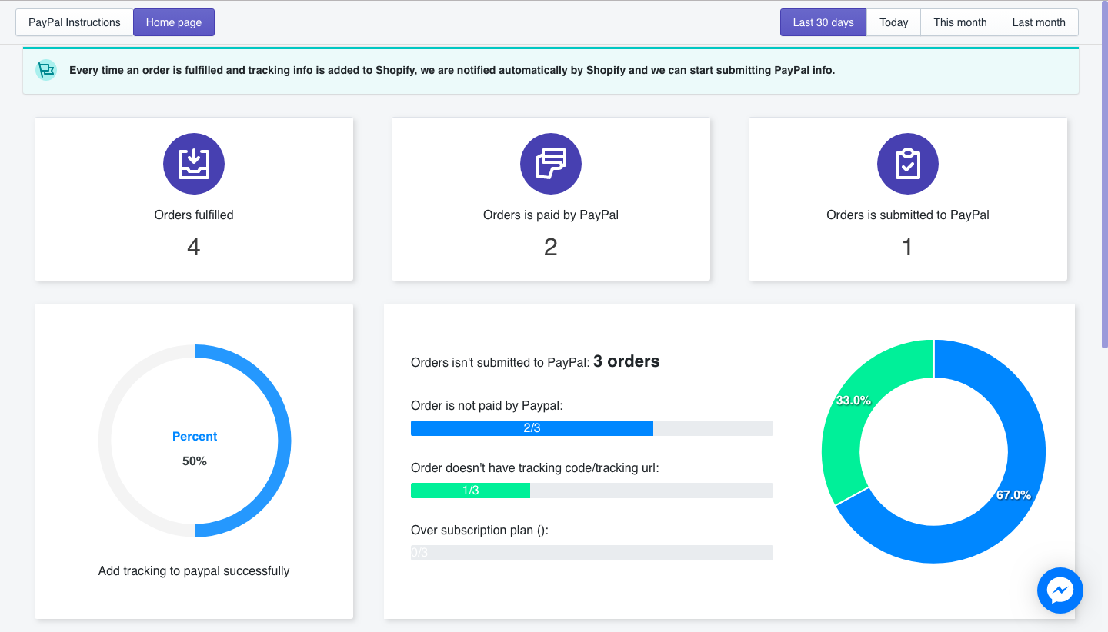The width and height of the screenshot is (1108, 632).
Task: Click the Orders fulfilled inbox icon
Action: (194, 164)
